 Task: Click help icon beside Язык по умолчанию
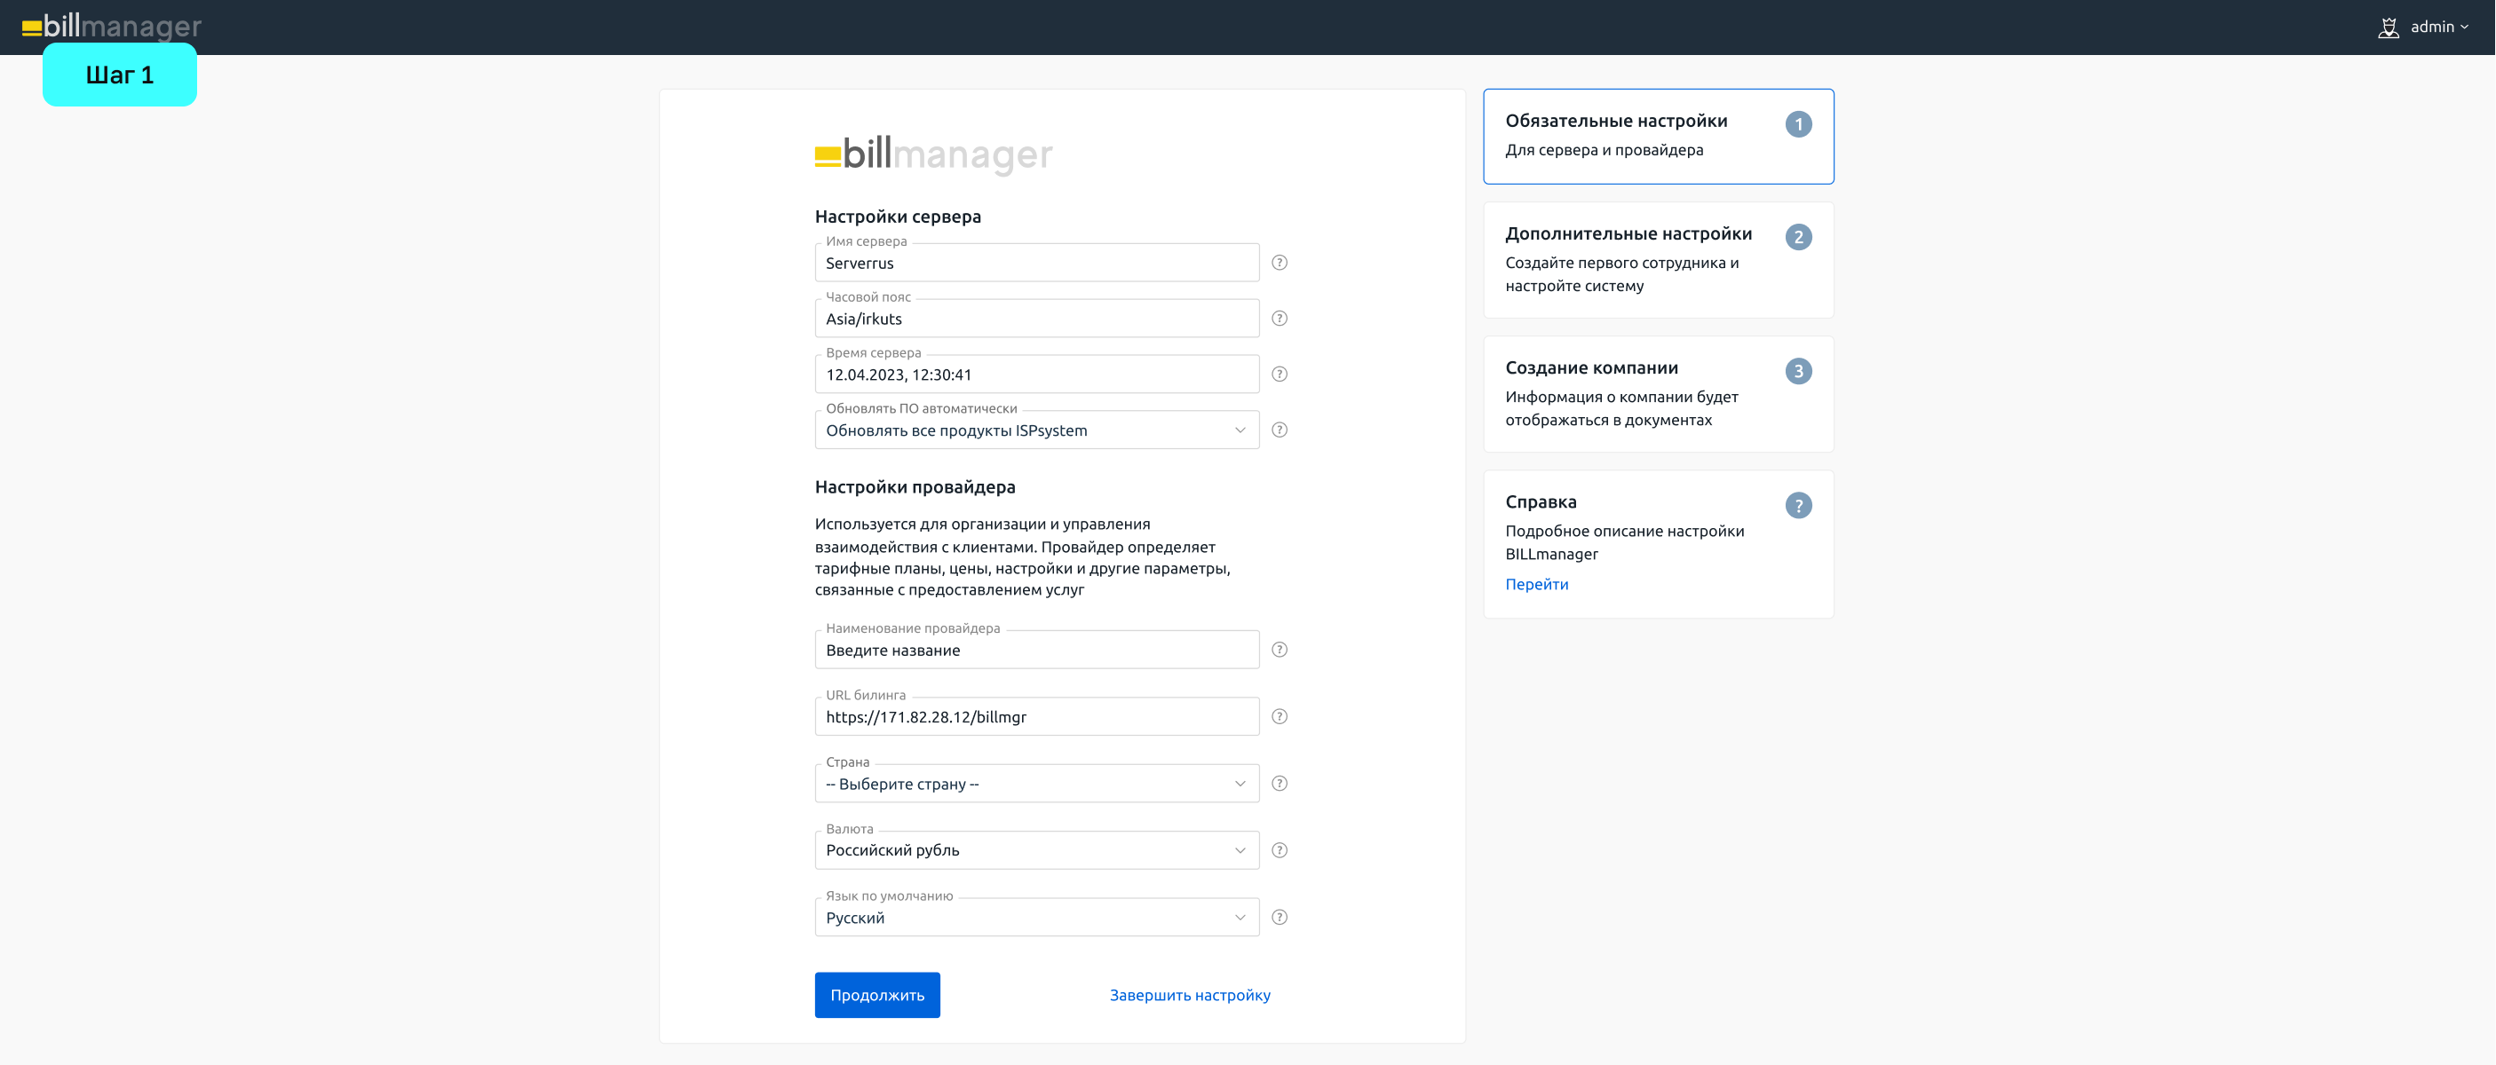[1279, 917]
